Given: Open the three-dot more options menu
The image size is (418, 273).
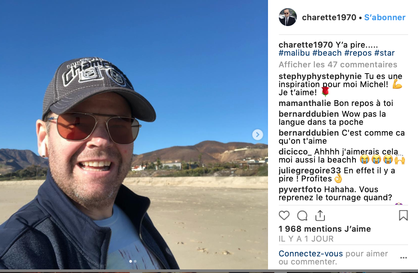Looking at the screenshot, I should coord(404,258).
